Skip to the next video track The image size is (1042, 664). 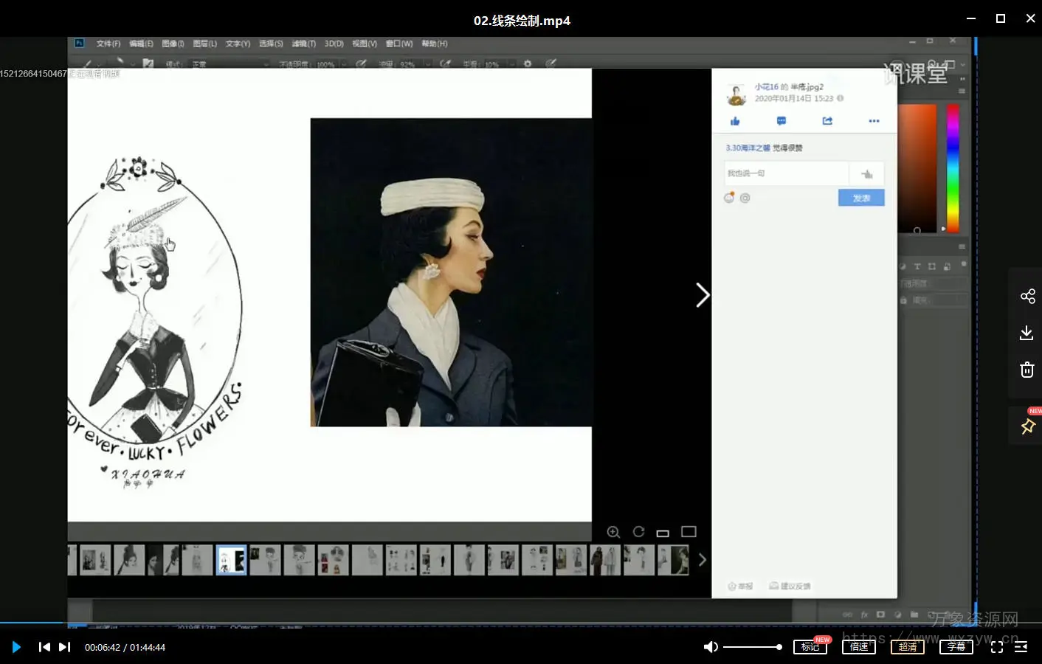coord(65,647)
